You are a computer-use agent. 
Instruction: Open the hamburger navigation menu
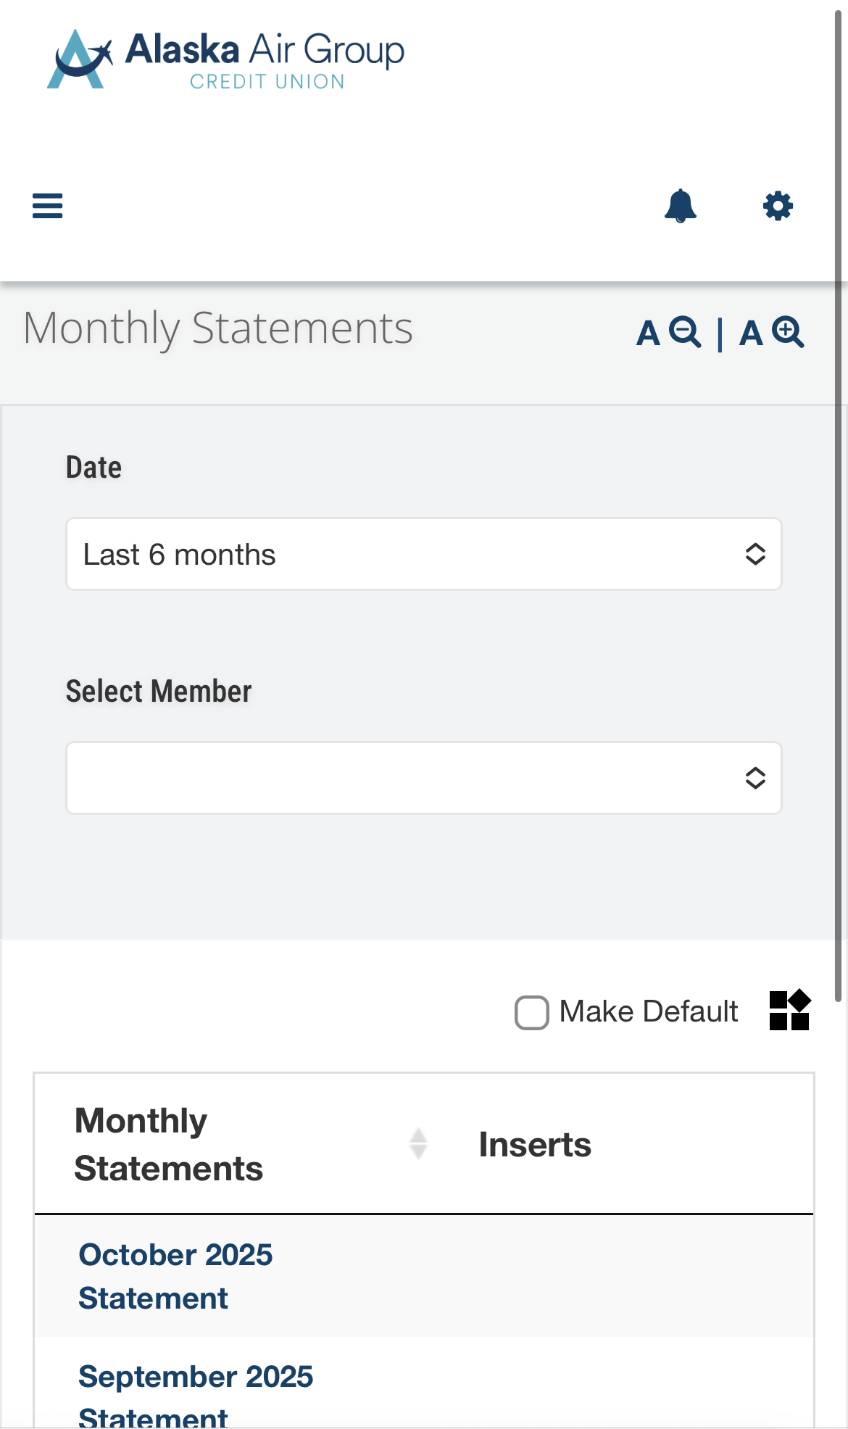[48, 206]
